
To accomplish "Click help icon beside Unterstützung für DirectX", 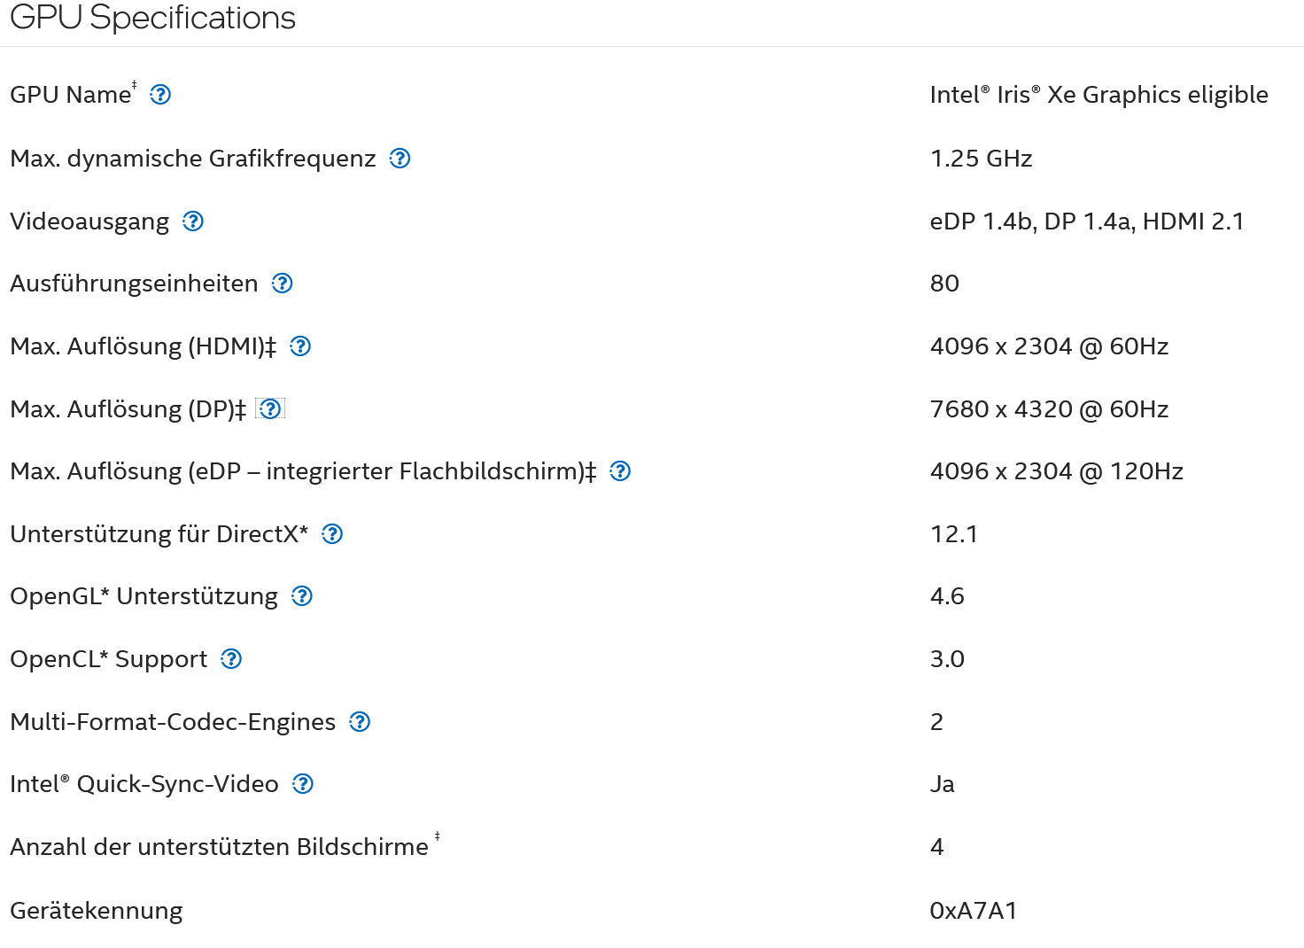I will tap(332, 534).
